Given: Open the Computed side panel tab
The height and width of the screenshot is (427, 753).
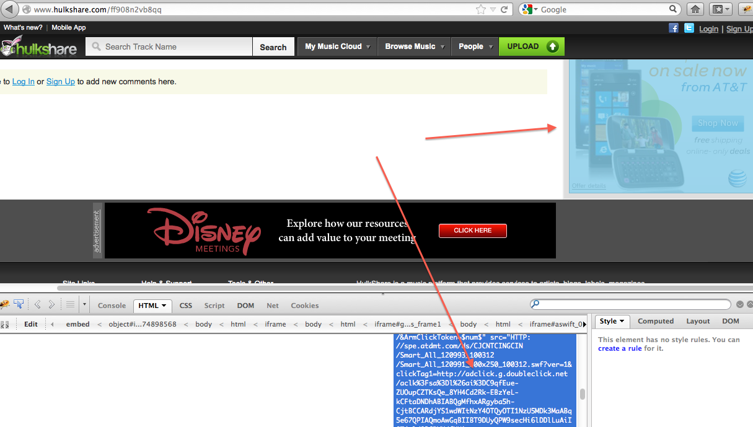Looking at the screenshot, I should click(x=655, y=321).
